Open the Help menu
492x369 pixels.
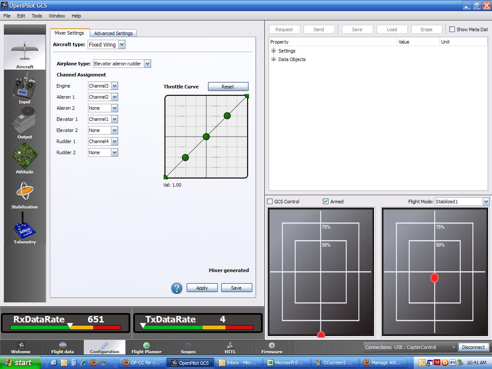76,16
